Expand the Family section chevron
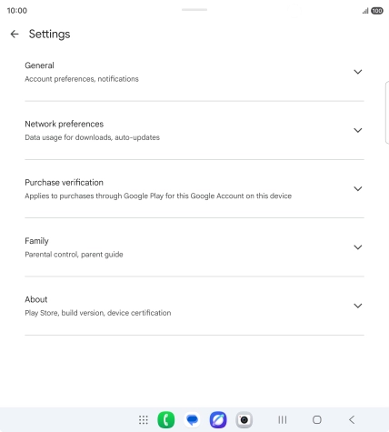This screenshot has height=432, width=389. point(358,247)
